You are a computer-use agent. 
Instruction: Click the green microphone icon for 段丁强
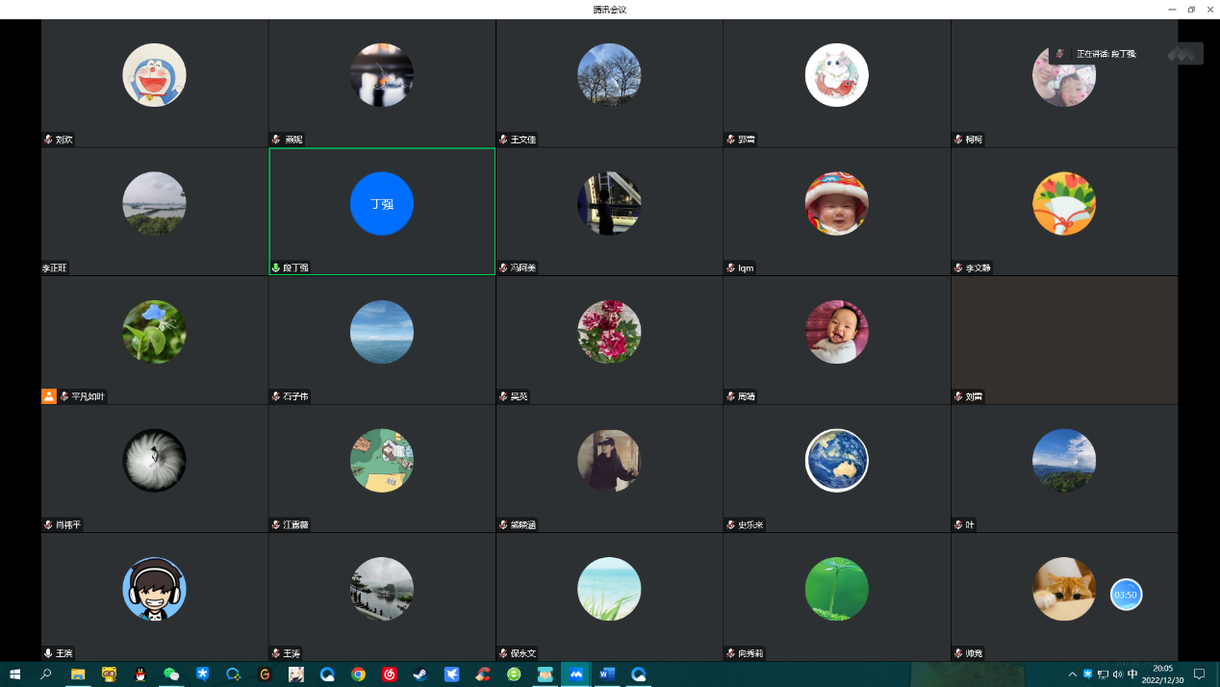[276, 267]
